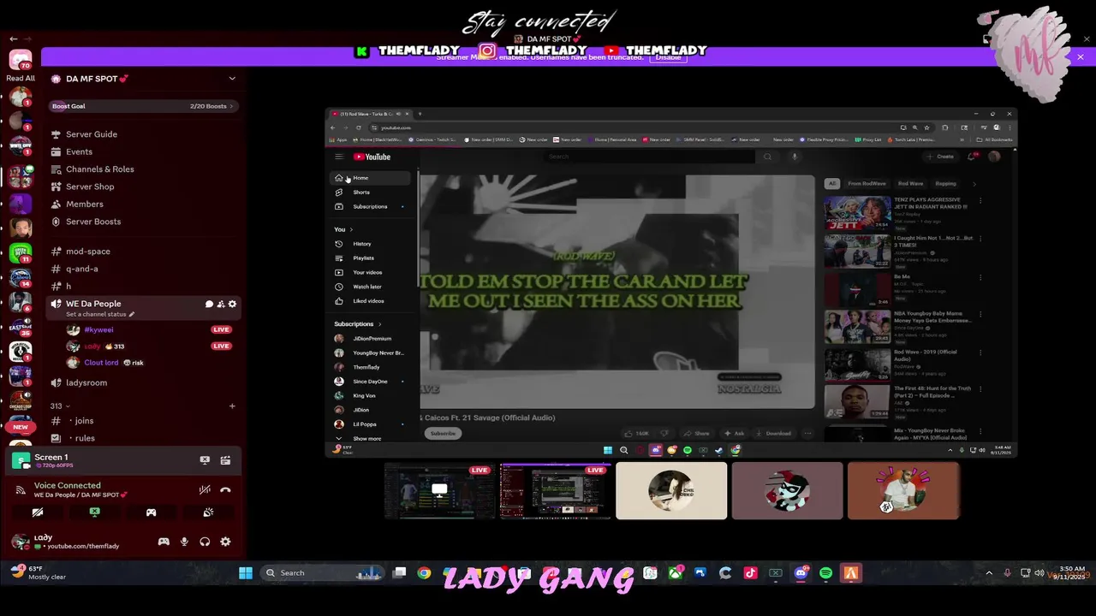Open Discord icon in taskbar
Image resolution: width=1096 pixels, height=616 pixels.
(x=801, y=573)
